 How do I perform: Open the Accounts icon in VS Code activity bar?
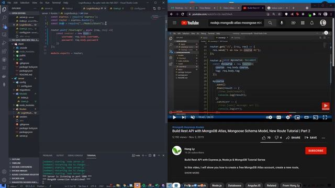4,172
